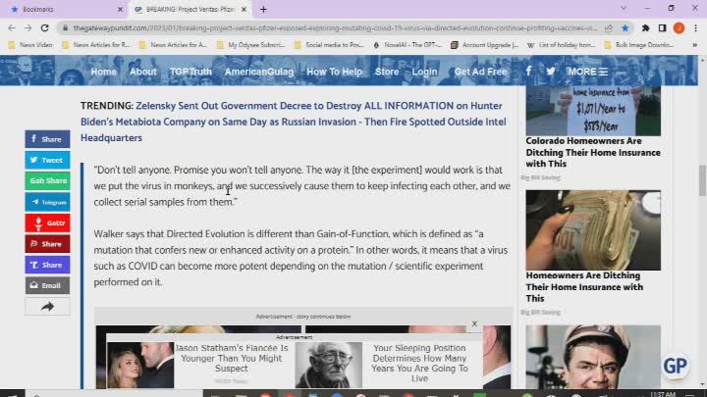Click the cash bundle ad thumbnail
Viewport: 707px width, 397px height.
pyautogui.click(x=593, y=230)
